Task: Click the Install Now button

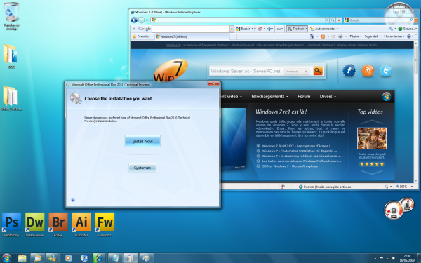Action: tap(142, 141)
